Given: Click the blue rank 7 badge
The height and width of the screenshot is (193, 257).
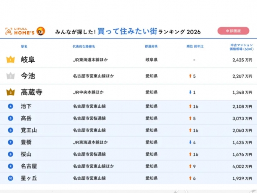Looking at the screenshot, I should [10, 142].
